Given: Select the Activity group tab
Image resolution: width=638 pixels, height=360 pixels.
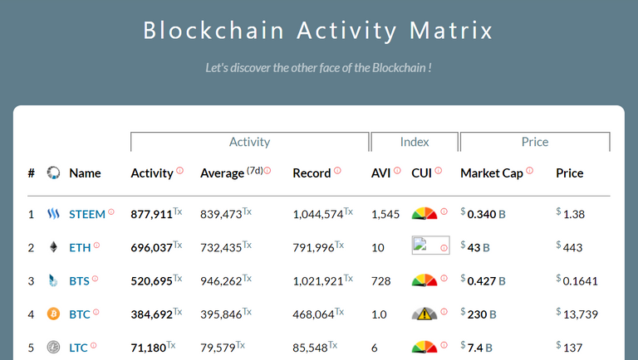Looking at the screenshot, I should click(x=250, y=142).
